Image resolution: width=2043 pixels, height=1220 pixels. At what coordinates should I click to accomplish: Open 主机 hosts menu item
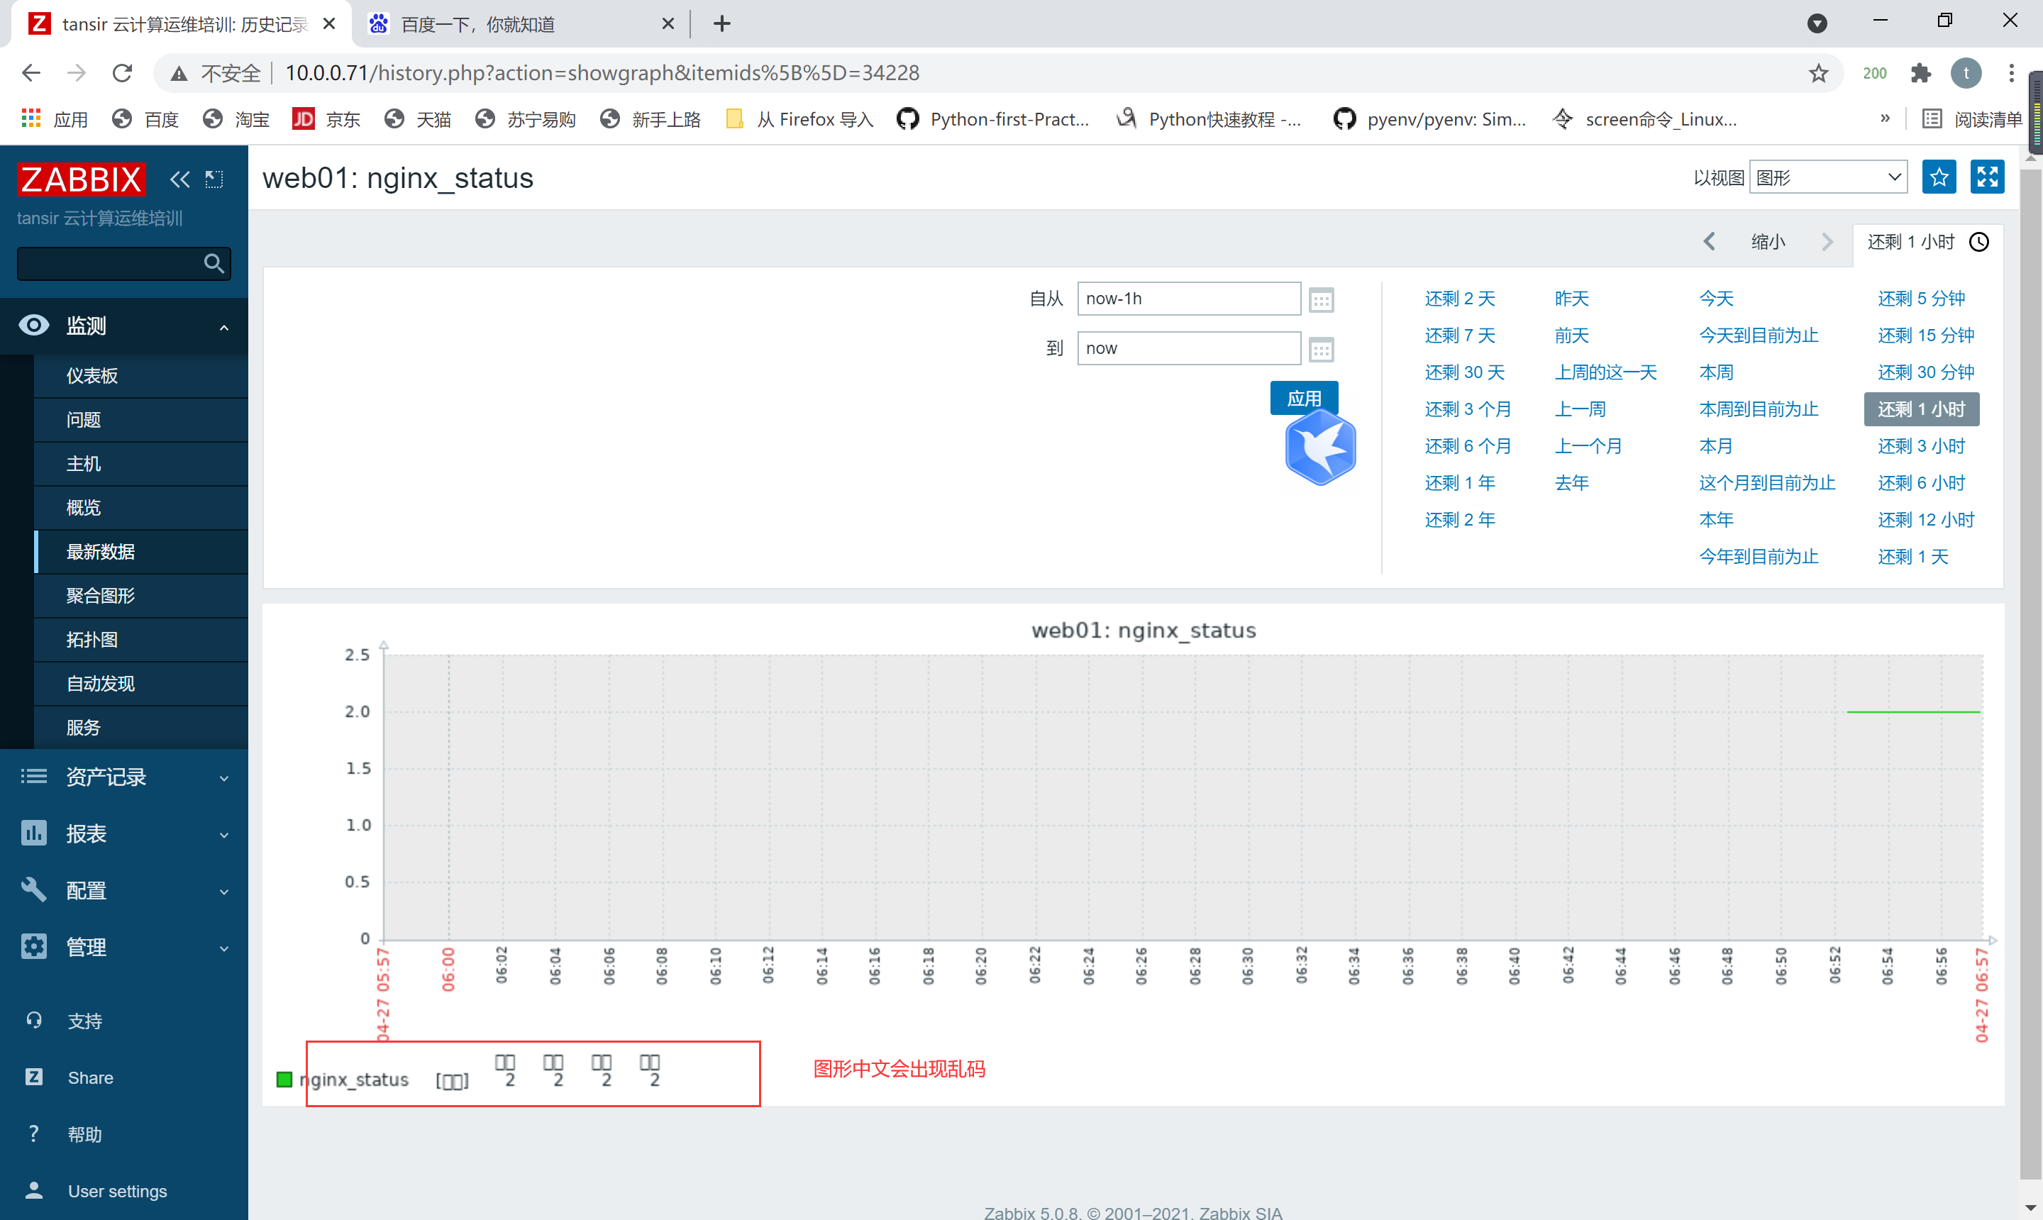(x=141, y=464)
